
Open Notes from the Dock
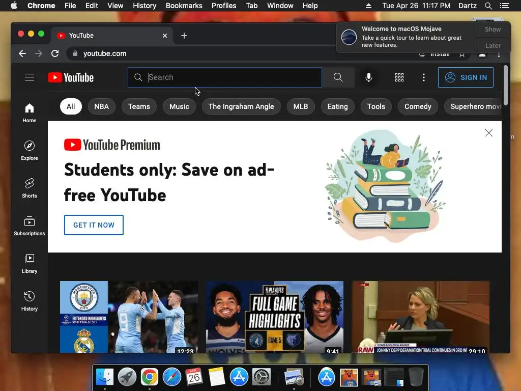(x=217, y=377)
